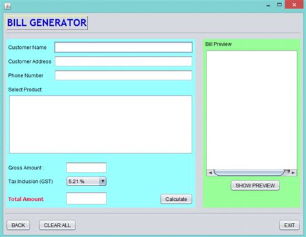This screenshot has height=237, width=306.
Task: Click the EXIT button
Action: (289, 225)
